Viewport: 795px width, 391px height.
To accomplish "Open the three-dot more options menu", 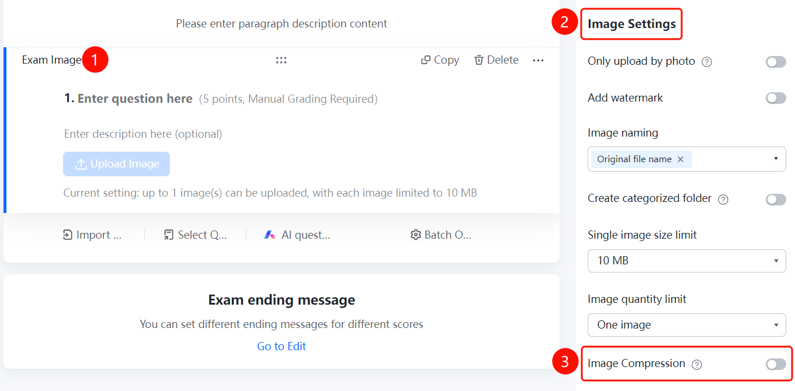I will coord(539,60).
